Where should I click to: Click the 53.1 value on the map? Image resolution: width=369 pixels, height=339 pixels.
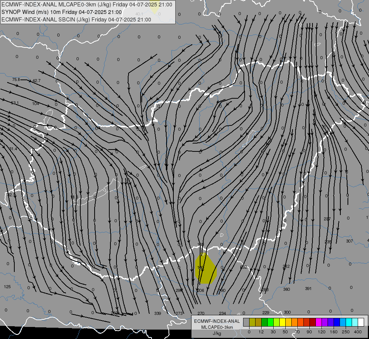coord(15,103)
